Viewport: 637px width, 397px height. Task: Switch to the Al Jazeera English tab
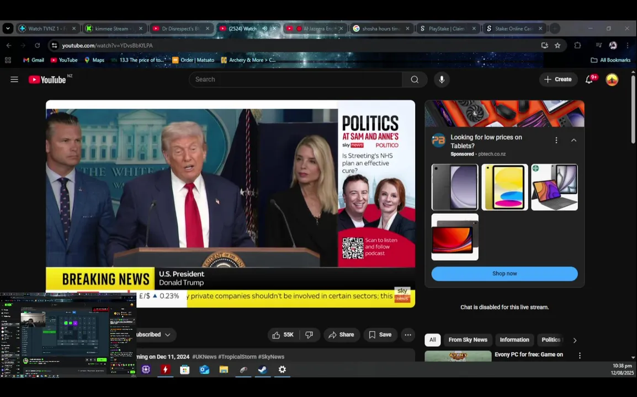pos(315,29)
